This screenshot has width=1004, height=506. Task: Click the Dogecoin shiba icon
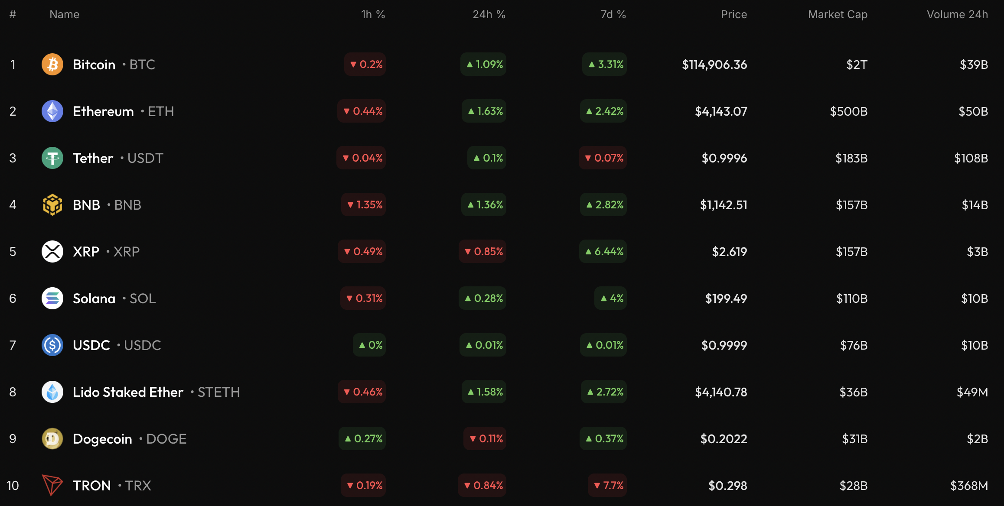point(52,439)
